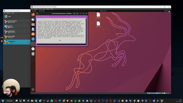Select the first powered-off VM in Manager
Image resolution: width=183 pixels, height=103 pixels.
[x=17, y=22]
